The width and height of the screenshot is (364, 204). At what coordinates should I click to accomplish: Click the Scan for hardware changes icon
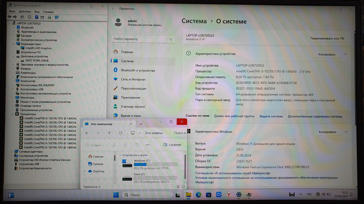coord(49,17)
